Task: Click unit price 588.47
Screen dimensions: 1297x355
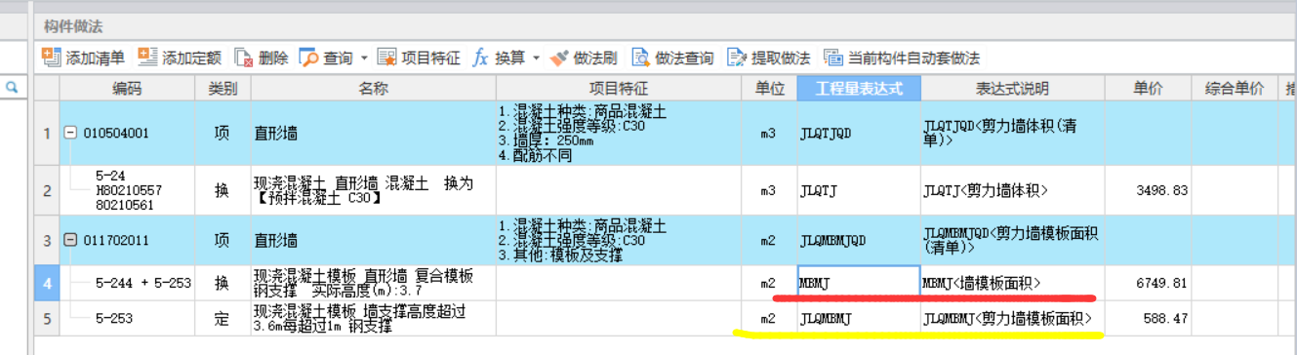Action: coord(1148,318)
